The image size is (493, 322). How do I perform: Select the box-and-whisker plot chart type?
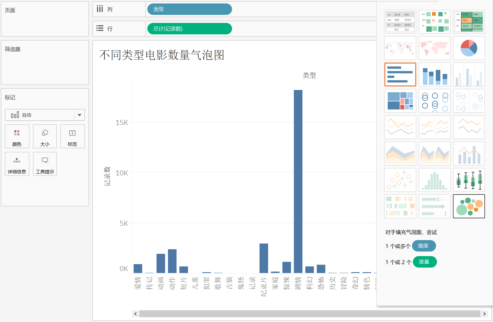[469, 180]
